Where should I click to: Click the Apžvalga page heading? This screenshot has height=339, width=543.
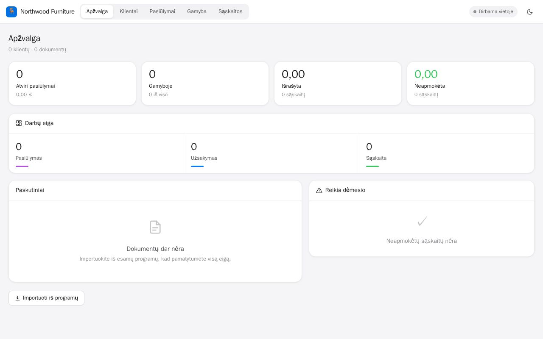coord(24,38)
